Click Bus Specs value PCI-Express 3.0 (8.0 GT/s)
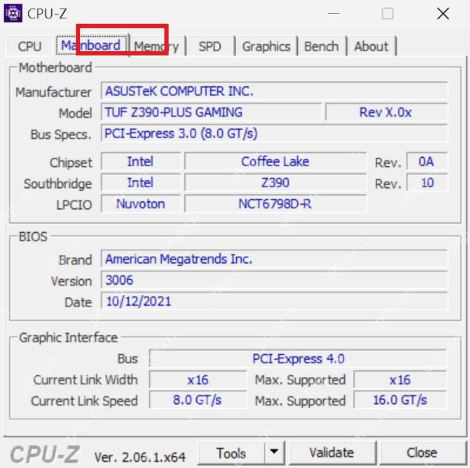This screenshot has width=470, height=468. coord(274,134)
